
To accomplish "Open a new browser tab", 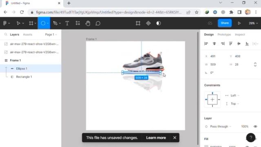I will (x=69, y=3).
